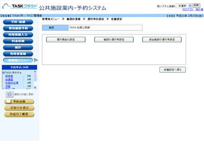This screenshot has height=153, width=204.
Task: Open the 宿泊施設予約 menu
Action: click(18, 28)
